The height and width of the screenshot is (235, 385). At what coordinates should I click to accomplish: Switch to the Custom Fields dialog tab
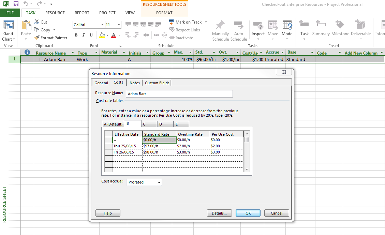click(157, 83)
